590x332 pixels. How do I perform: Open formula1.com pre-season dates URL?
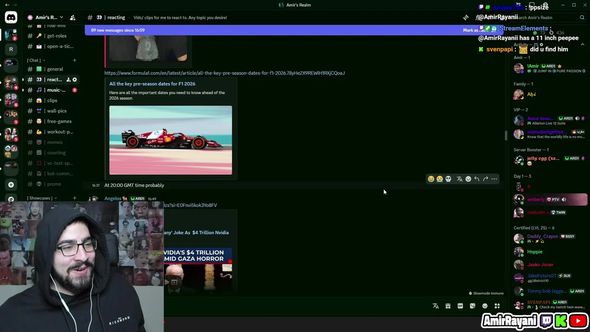(x=224, y=73)
